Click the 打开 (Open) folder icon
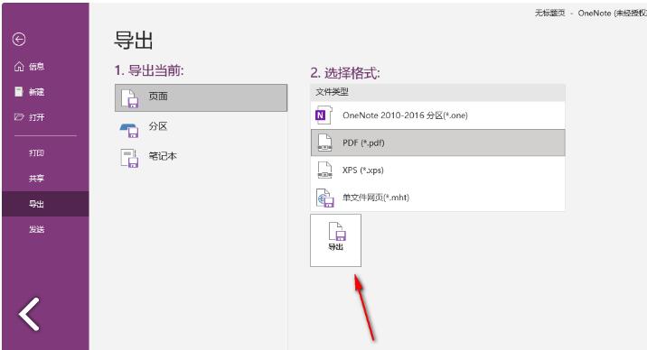This screenshot has height=350, width=647. point(19,117)
